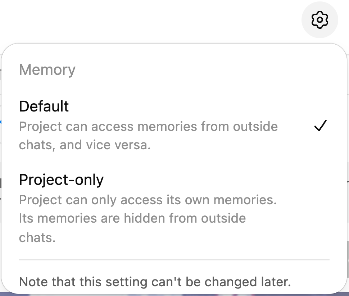The width and height of the screenshot is (349, 296).
Task: Click the "Default" title text
Action: [44, 106]
